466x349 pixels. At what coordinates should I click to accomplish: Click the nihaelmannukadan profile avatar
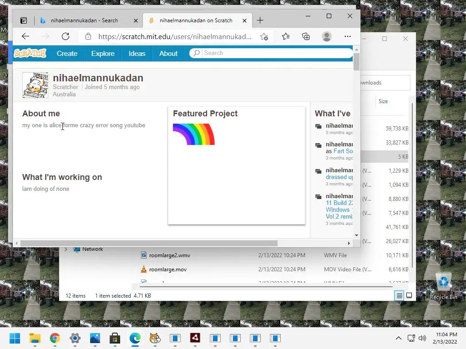coord(35,85)
